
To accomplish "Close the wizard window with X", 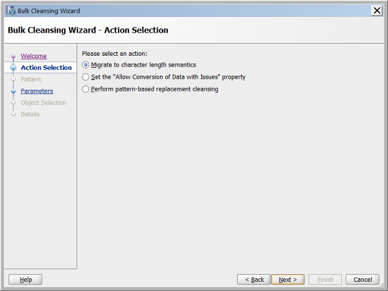I will coord(376,10).
